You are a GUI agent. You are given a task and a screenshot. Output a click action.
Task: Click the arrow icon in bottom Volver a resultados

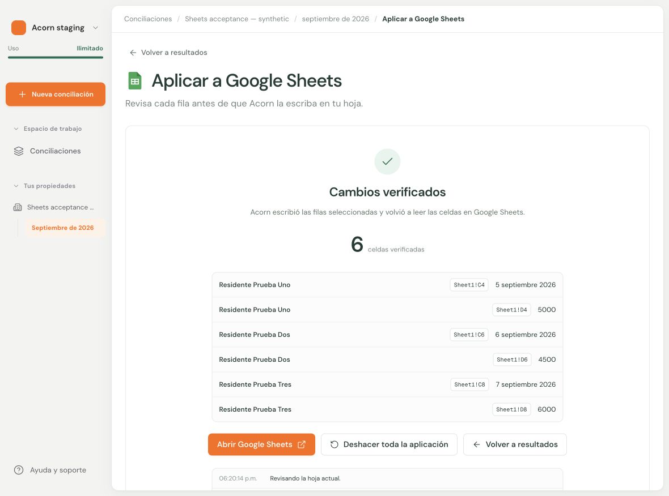click(x=477, y=444)
